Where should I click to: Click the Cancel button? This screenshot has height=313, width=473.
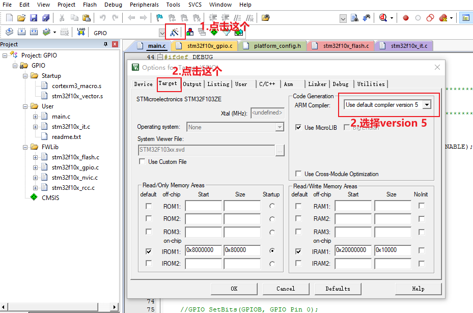[x=286, y=289]
